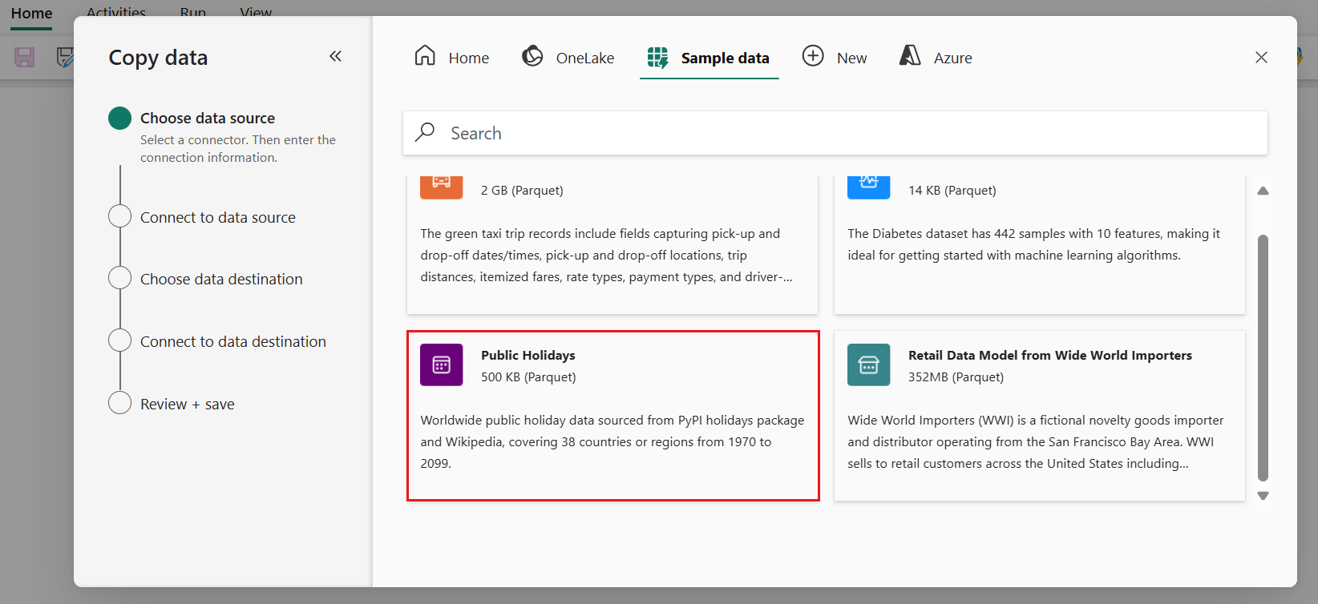Click the purple Public Holidays calendar icon
Image resolution: width=1318 pixels, height=604 pixels.
coord(441,365)
